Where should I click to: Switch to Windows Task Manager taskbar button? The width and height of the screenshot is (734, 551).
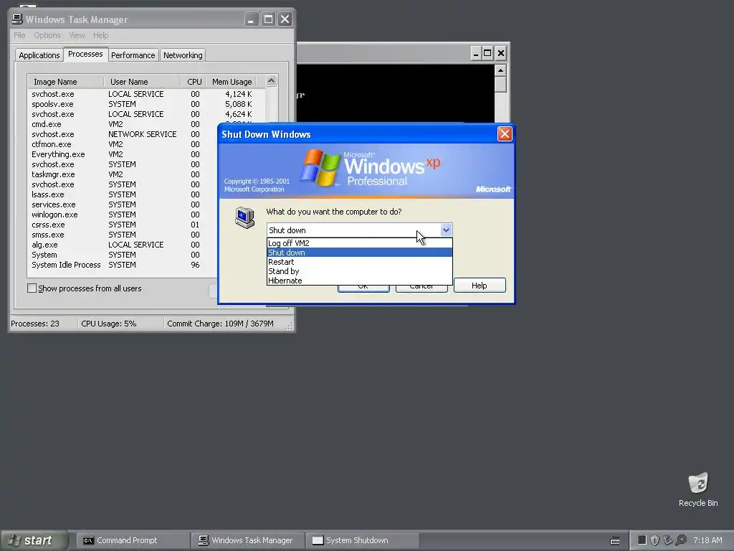tap(248, 540)
